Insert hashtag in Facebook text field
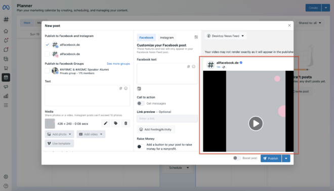This screenshot has height=191, width=334. pyautogui.click(x=188, y=67)
